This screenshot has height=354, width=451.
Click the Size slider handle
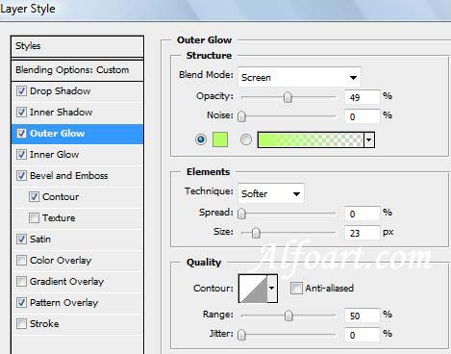pyautogui.click(x=256, y=233)
